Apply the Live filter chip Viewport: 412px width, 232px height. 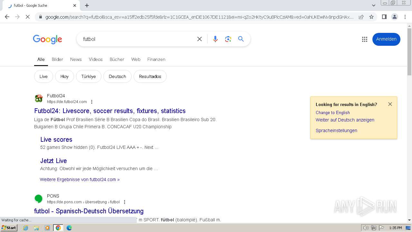tap(43, 76)
